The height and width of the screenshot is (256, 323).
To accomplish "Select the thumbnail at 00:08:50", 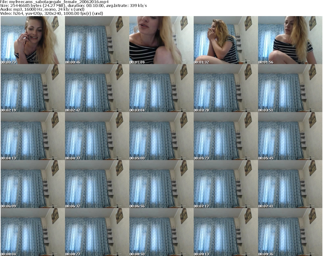I will coord(161,232).
